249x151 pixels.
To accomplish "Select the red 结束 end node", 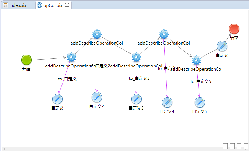I will point(234,29).
